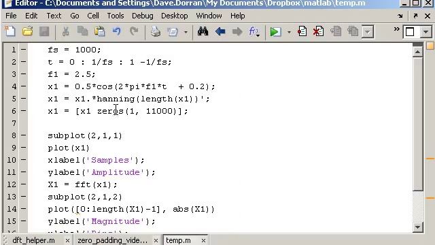
Task: Go forward with the gray right arrow
Action: pos(237,31)
